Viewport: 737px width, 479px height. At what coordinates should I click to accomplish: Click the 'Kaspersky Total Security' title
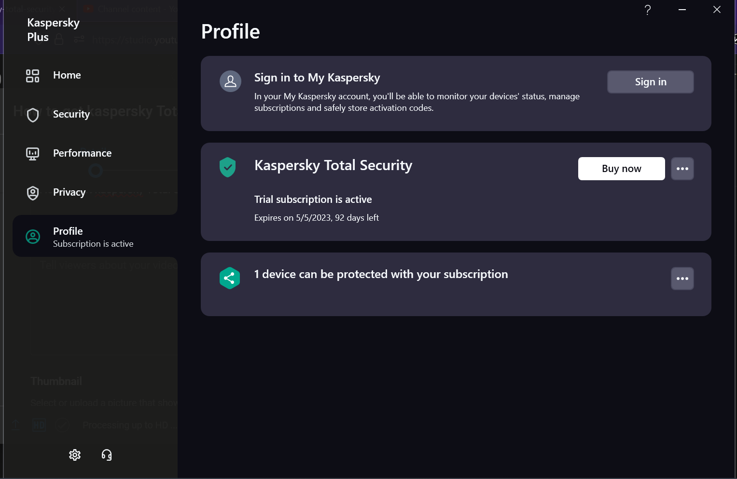click(x=333, y=165)
